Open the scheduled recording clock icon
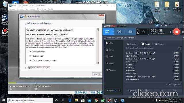This screenshot has height=103, width=184. (x=166, y=25)
